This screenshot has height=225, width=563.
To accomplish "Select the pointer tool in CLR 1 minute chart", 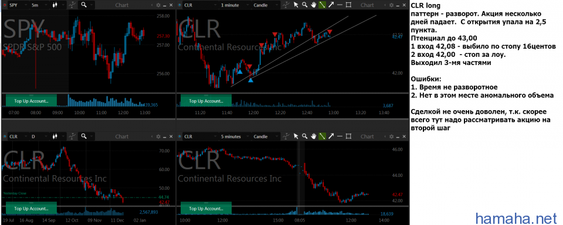I will (296, 5).
